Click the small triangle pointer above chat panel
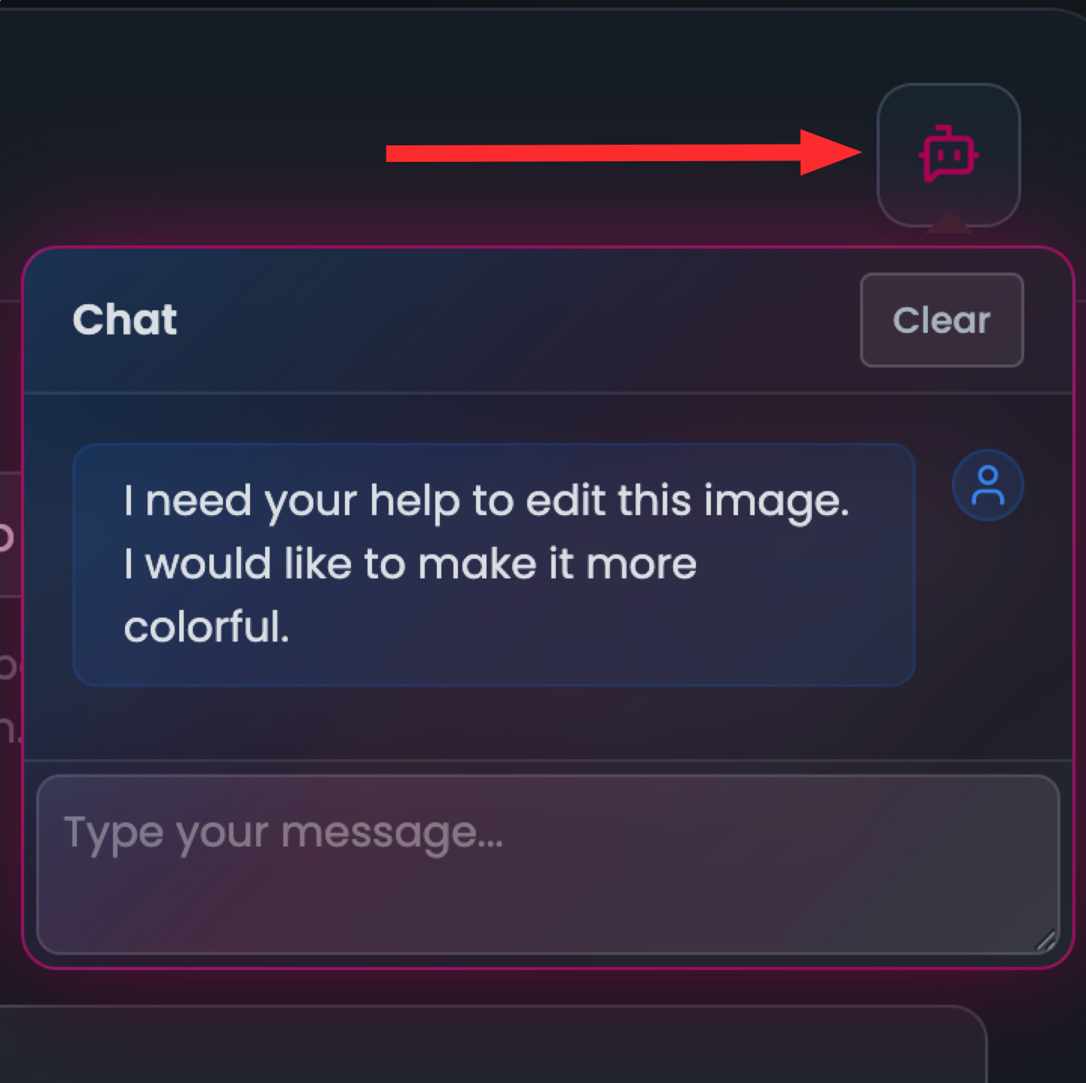Viewport: 1086px width, 1083px height. pos(948,222)
